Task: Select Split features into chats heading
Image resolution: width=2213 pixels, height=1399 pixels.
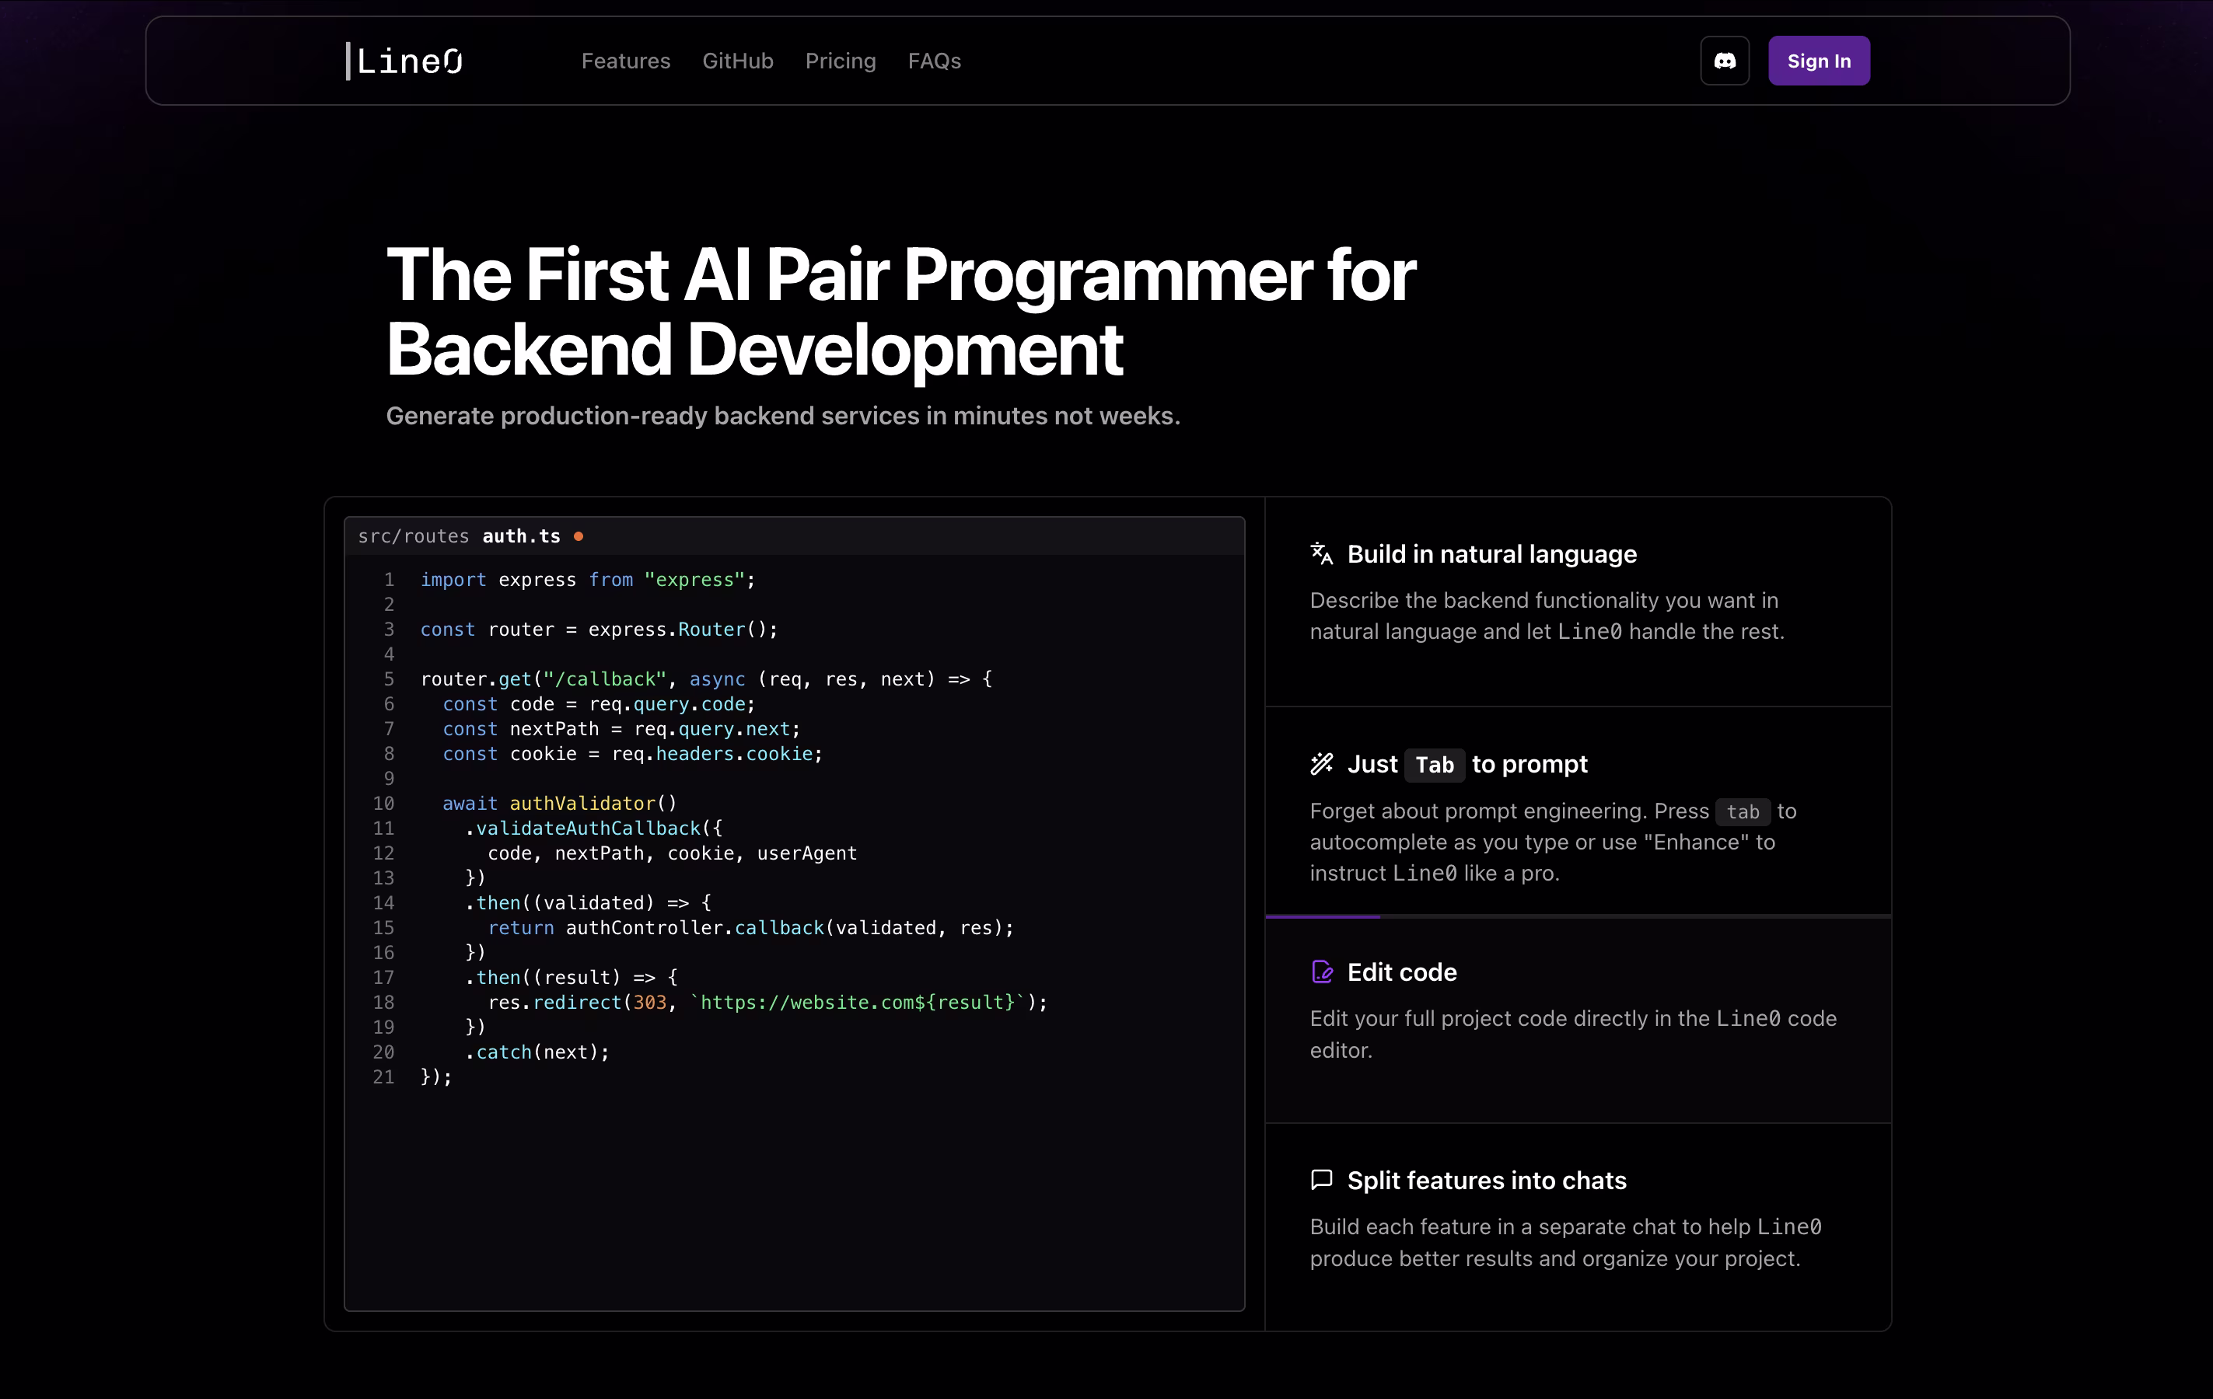Action: (1486, 1181)
